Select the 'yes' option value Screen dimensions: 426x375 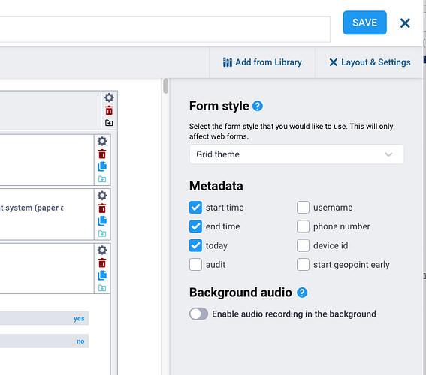point(79,318)
